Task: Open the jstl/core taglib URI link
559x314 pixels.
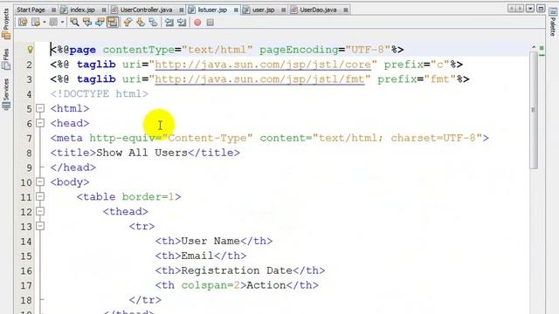Action: pyautogui.click(x=263, y=65)
